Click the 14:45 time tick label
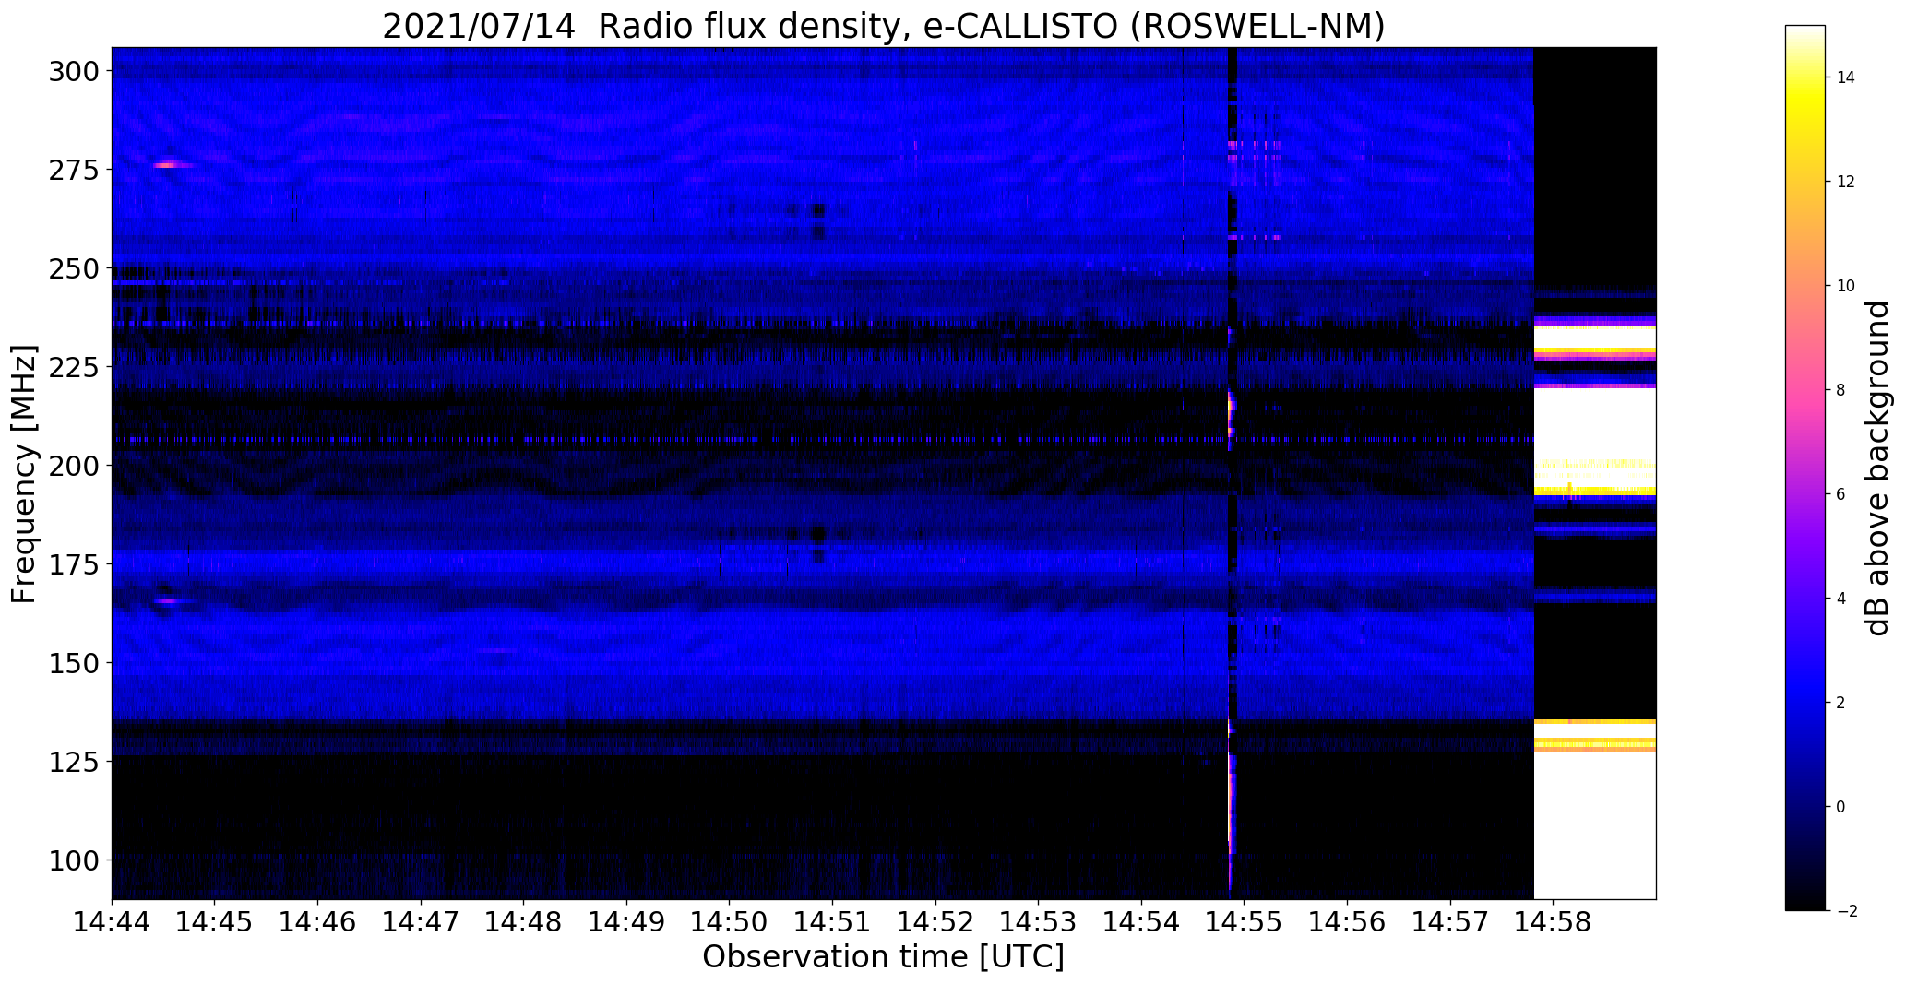Screen dimensions: 1906x984 (x=215, y=921)
